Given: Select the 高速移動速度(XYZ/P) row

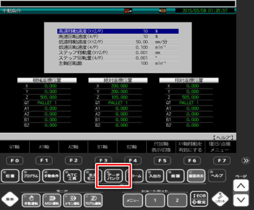Looking at the screenshot, I should 118,31.
